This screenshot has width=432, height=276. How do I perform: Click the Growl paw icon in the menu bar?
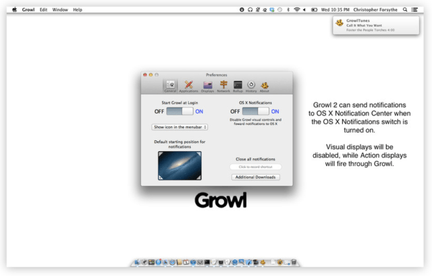pos(265,9)
